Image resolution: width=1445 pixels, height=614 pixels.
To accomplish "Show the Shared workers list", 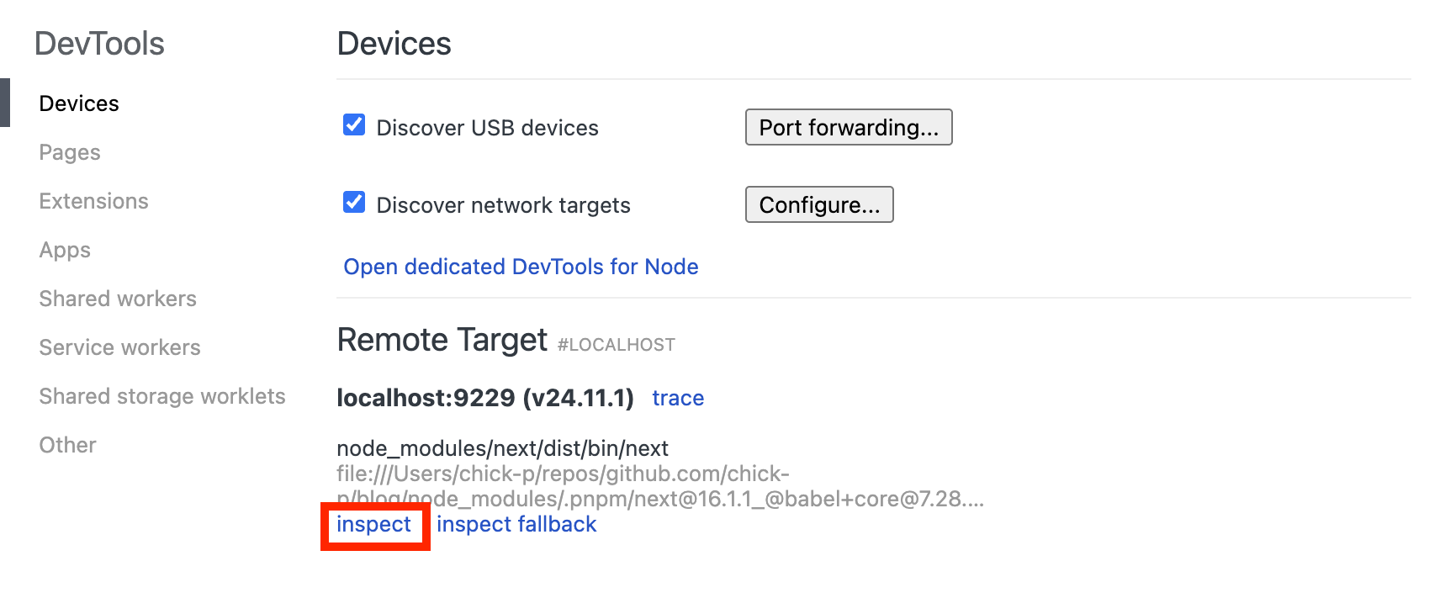I will click(x=118, y=299).
